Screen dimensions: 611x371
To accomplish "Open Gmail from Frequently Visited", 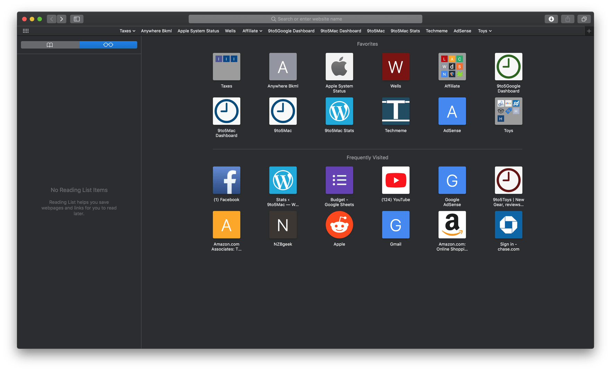I will 395,225.
